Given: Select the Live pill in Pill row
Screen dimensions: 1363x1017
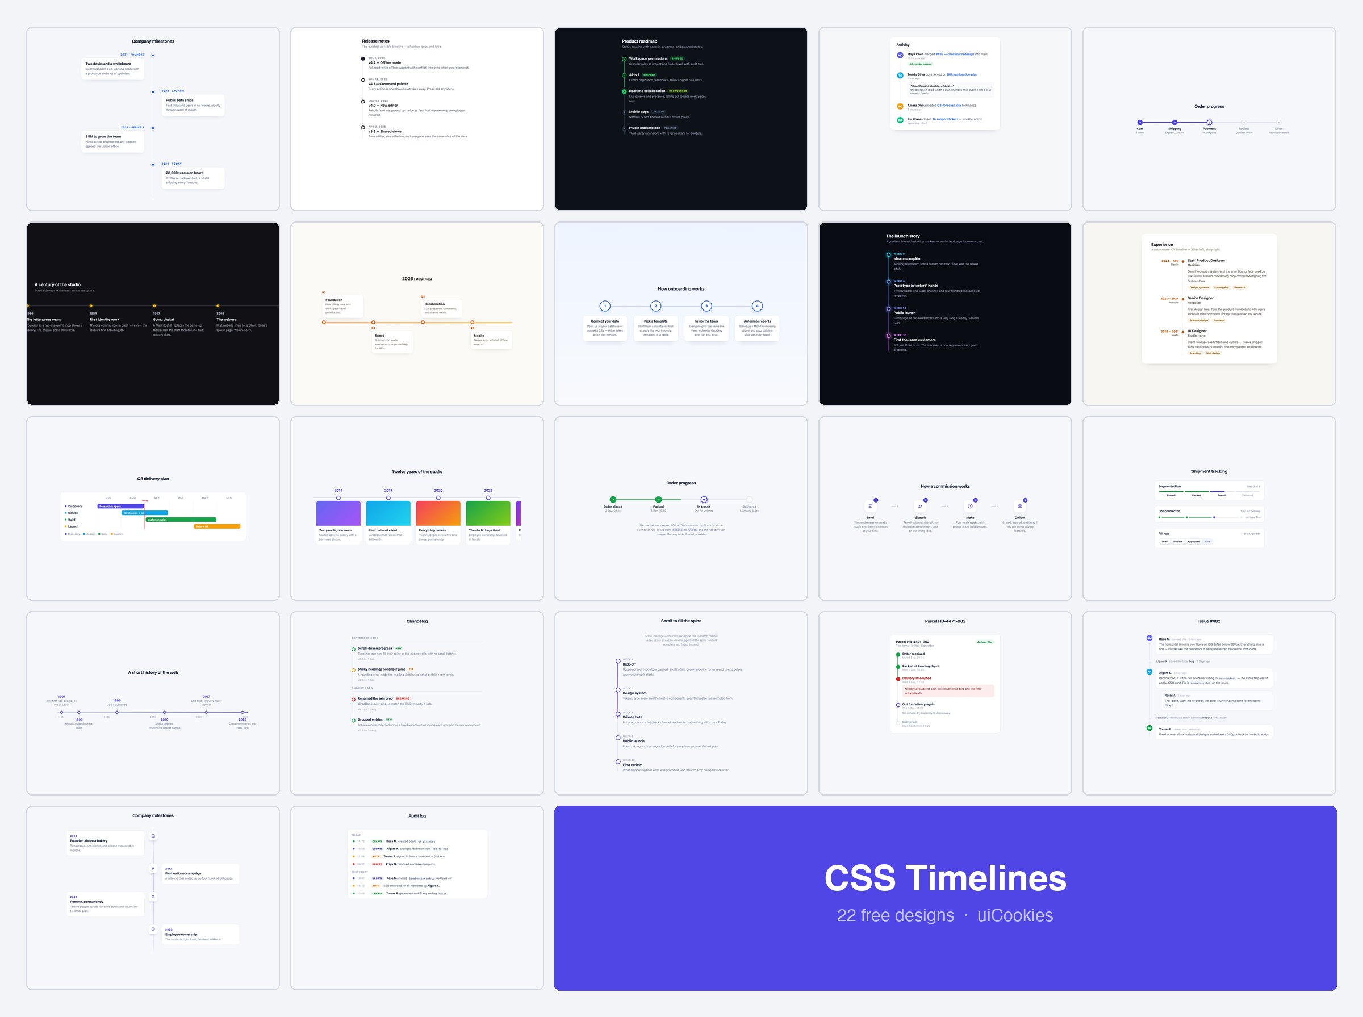Looking at the screenshot, I should pyautogui.click(x=1207, y=542).
